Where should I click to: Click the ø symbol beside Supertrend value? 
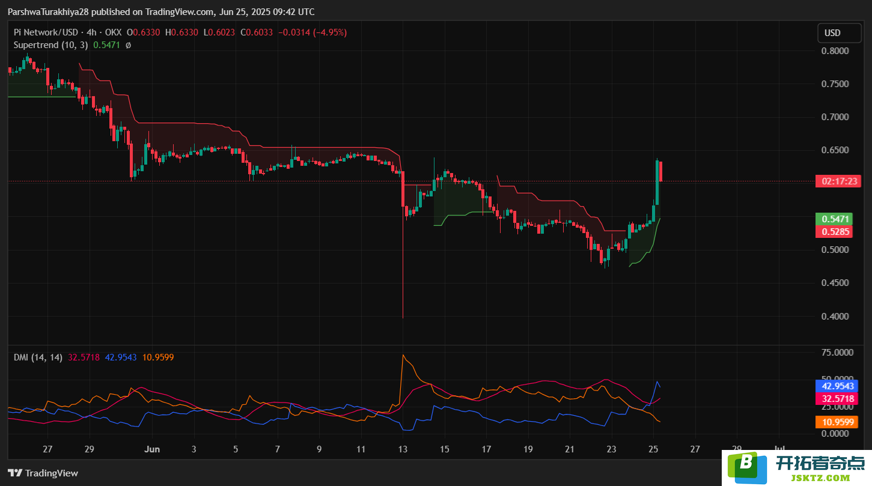[128, 45]
